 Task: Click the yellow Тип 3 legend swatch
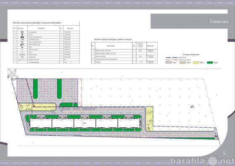pos(196,63)
